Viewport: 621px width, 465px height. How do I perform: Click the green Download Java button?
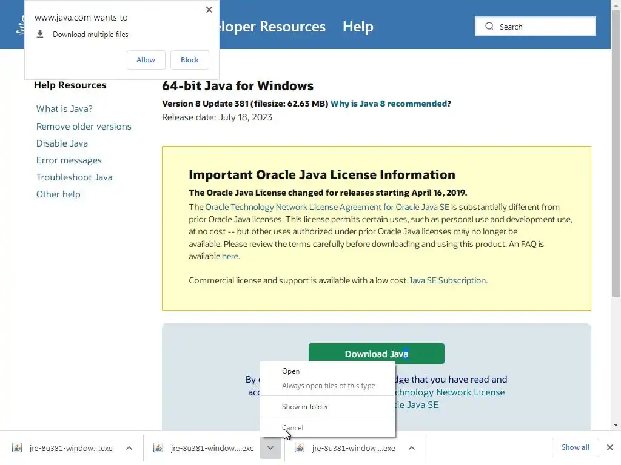[376, 354]
